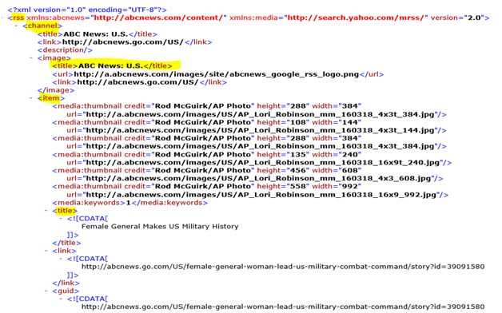Viewport: 502px width, 313px height.
Task: Click the version="2.0" attribute of rss
Action: coord(457,18)
